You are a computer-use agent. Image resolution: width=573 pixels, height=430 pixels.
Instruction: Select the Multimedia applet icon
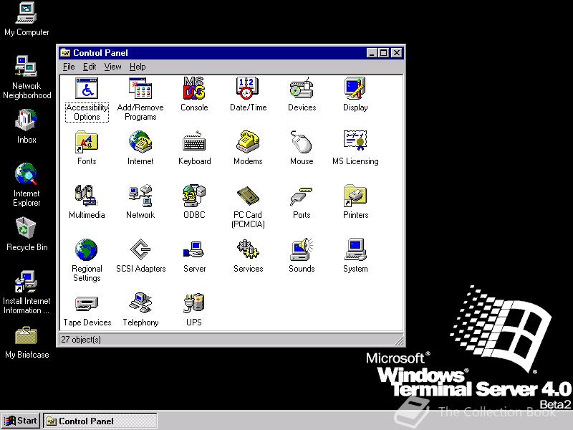(x=86, y=196)
